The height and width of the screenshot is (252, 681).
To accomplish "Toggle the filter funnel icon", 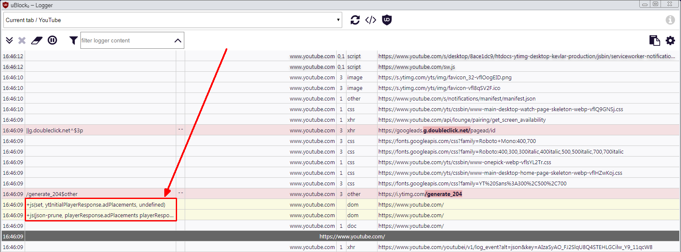I will point(73,40).
